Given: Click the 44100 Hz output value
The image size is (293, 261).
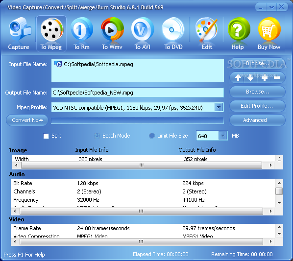Looking at the screenshot, I should [x=194, y=200].
